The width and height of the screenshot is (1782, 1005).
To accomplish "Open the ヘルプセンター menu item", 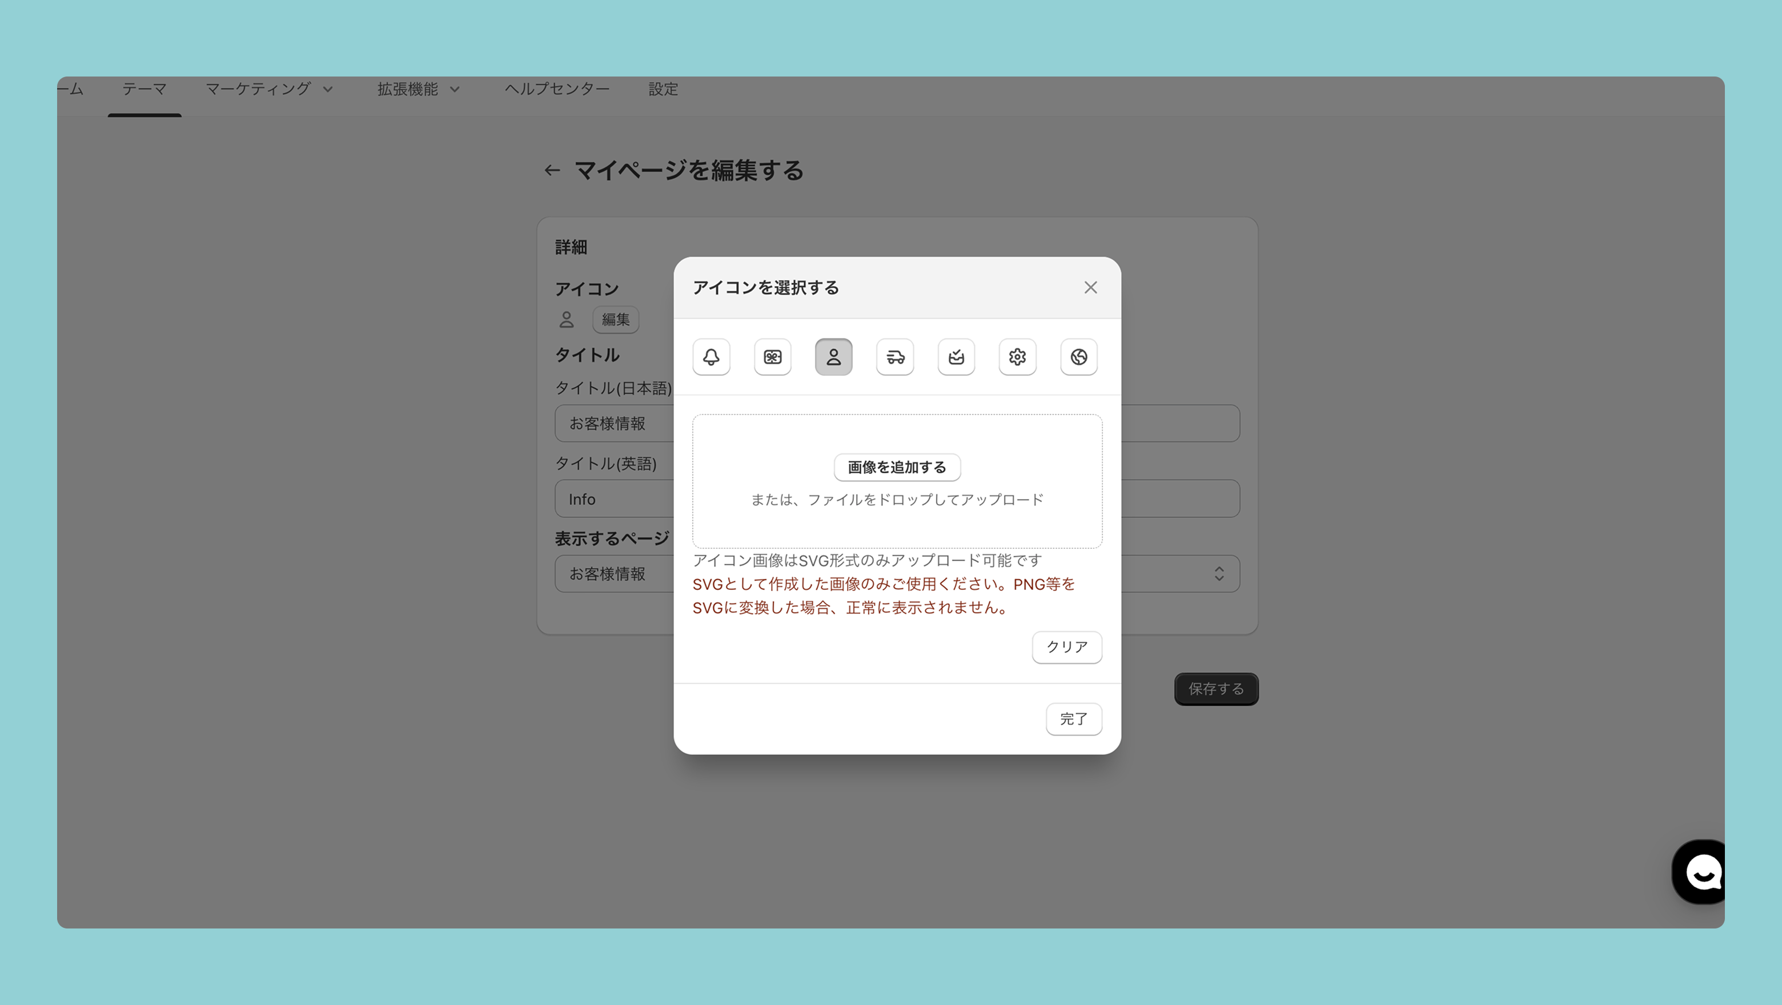I will click(557, 89).
